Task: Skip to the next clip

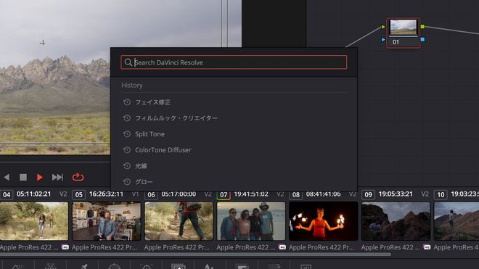Action: (57, 177)
